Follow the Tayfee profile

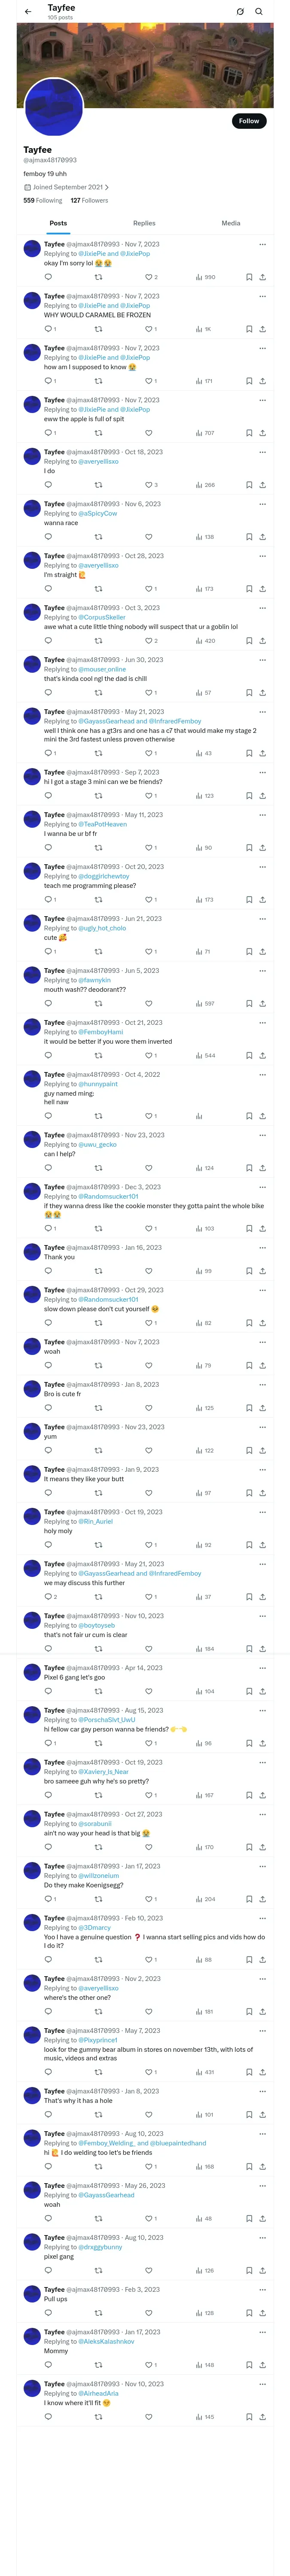tap(248, 121)
